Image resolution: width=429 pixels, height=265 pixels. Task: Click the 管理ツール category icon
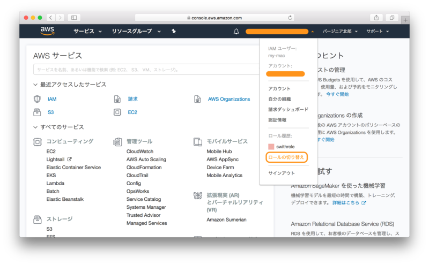117,142
